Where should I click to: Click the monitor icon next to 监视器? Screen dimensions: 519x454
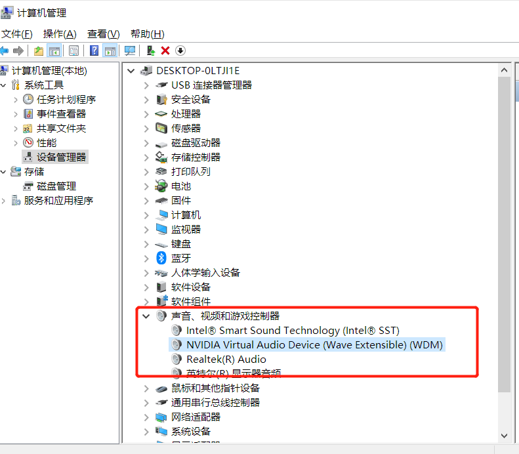point(161,230)
